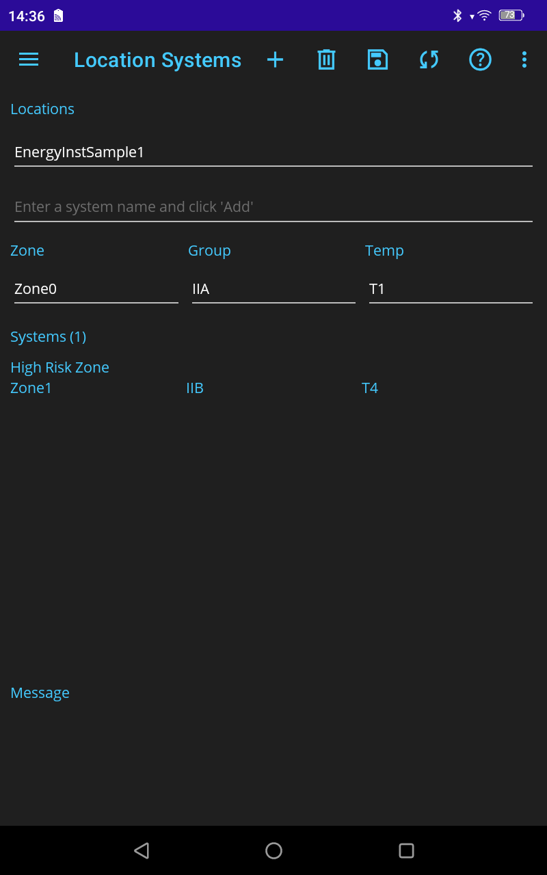Select the Zone0 field
This screenshot has height=875, width=547.
tap(96, 288)
